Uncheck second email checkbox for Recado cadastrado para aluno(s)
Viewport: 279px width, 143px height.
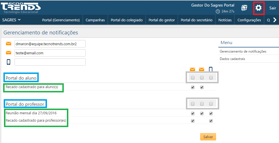pos(202,87)
